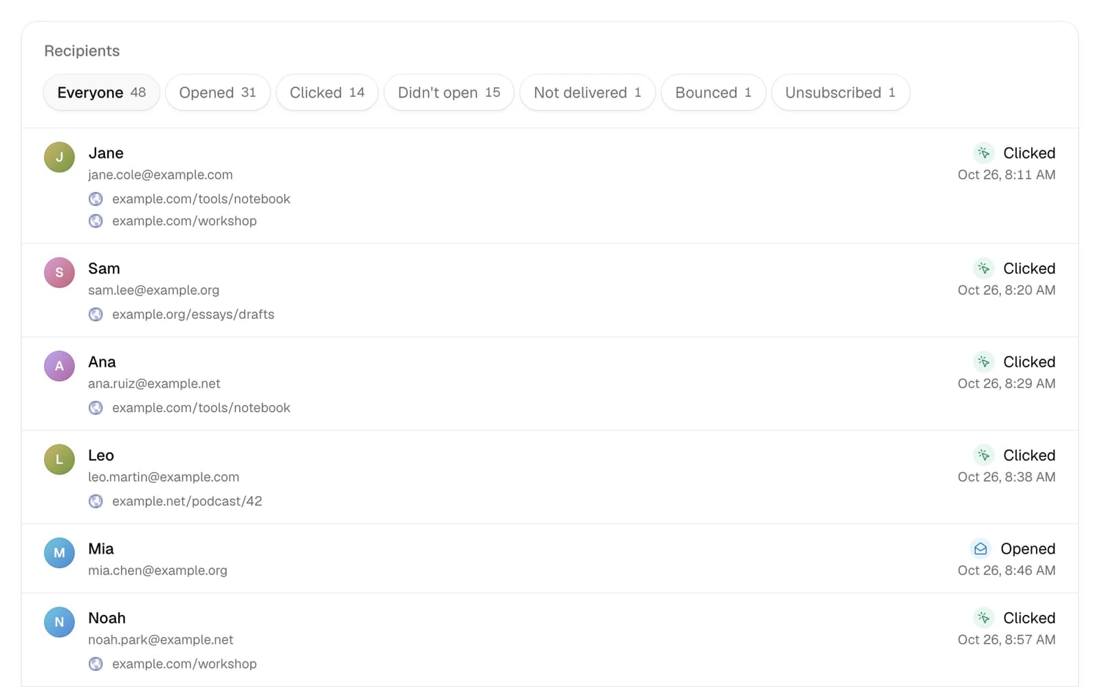Screen dimensions: 1100x687
Task: Click Ana's purple avatar icon
Action: coord(59,366)
